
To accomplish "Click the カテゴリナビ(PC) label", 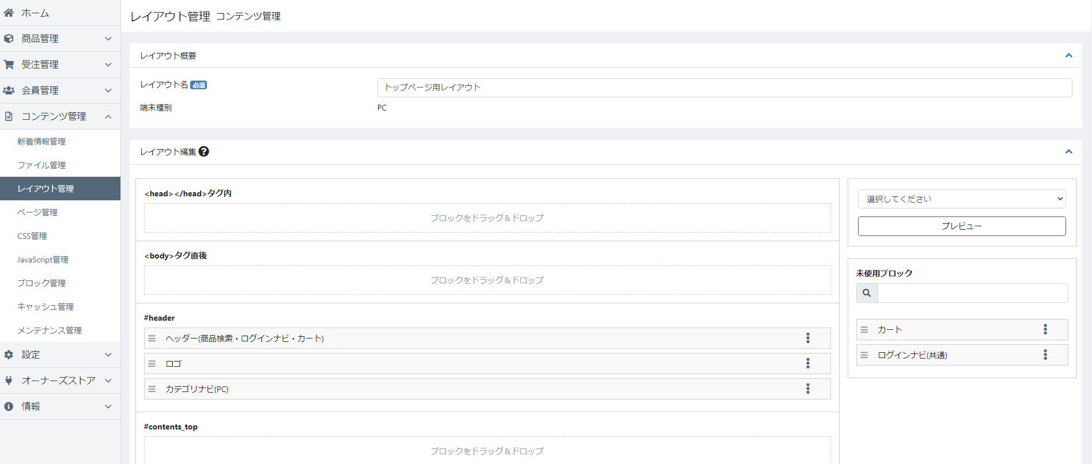I will (x=197, y=389).
